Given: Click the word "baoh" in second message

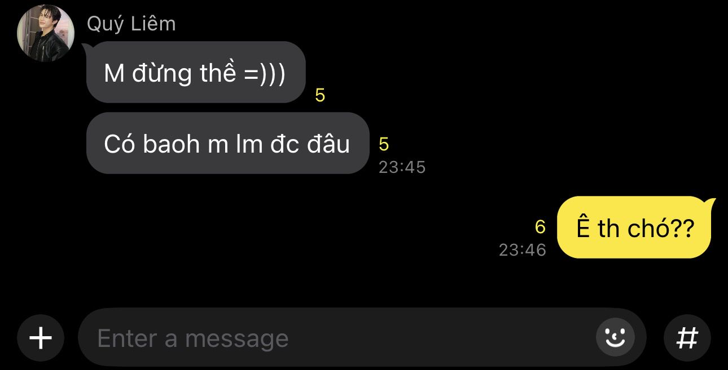Looking at the screenshot, I should pos(171,144).
